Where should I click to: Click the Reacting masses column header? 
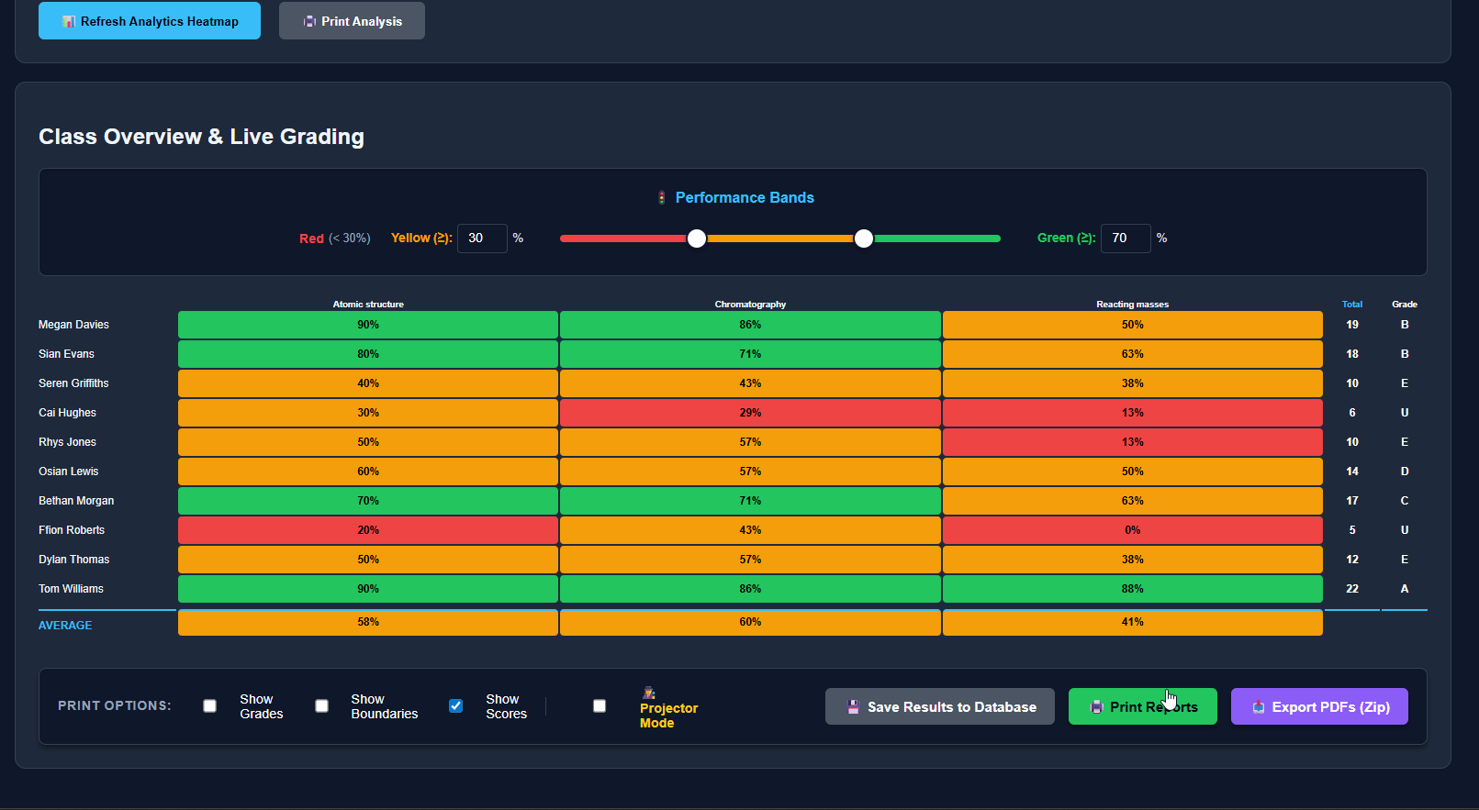1132,304
